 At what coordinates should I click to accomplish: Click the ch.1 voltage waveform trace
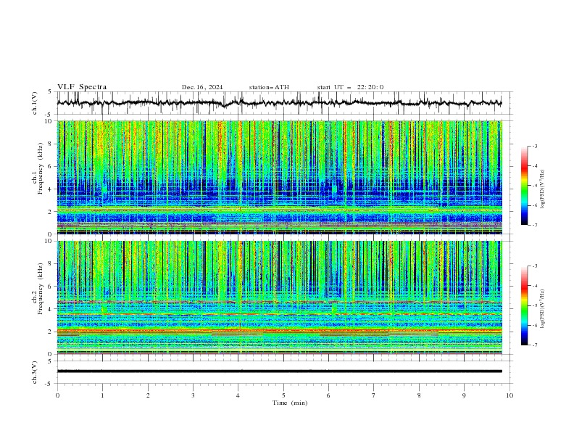279,103
